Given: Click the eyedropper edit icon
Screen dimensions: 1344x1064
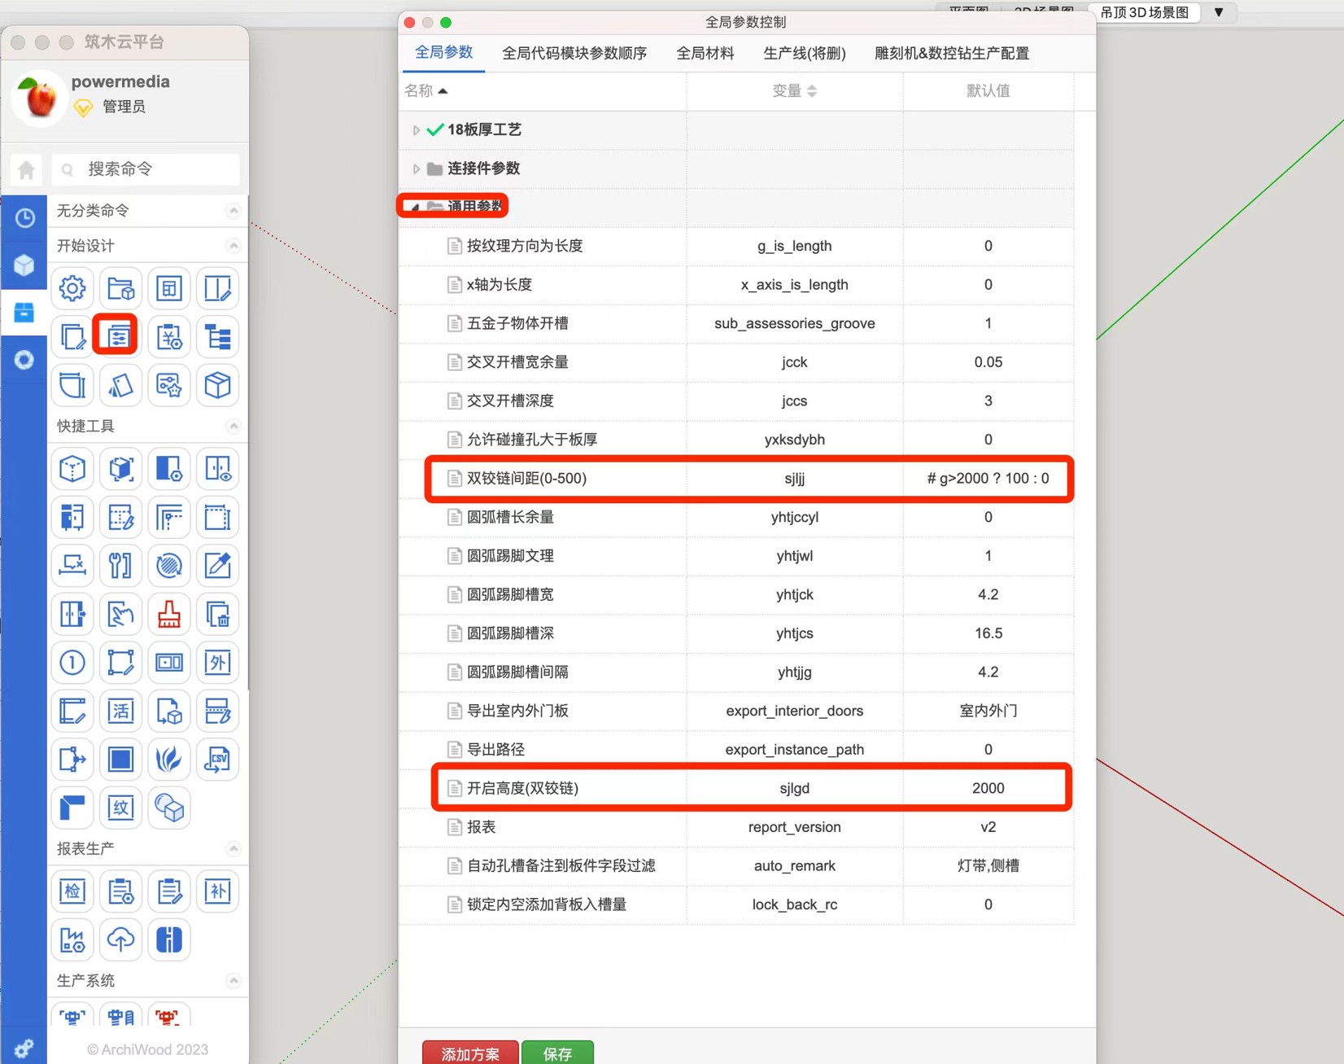Looking at the screenshot, I should click(217, 566).
